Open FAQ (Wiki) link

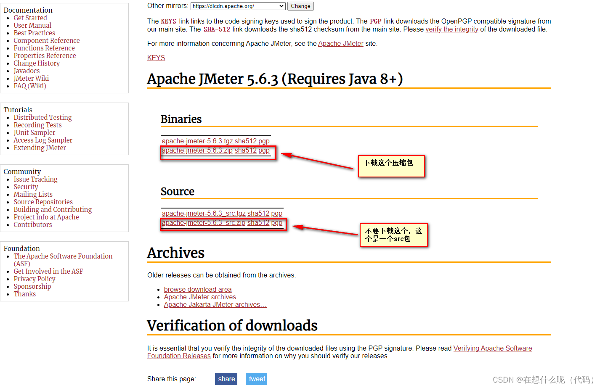(30, 86)
